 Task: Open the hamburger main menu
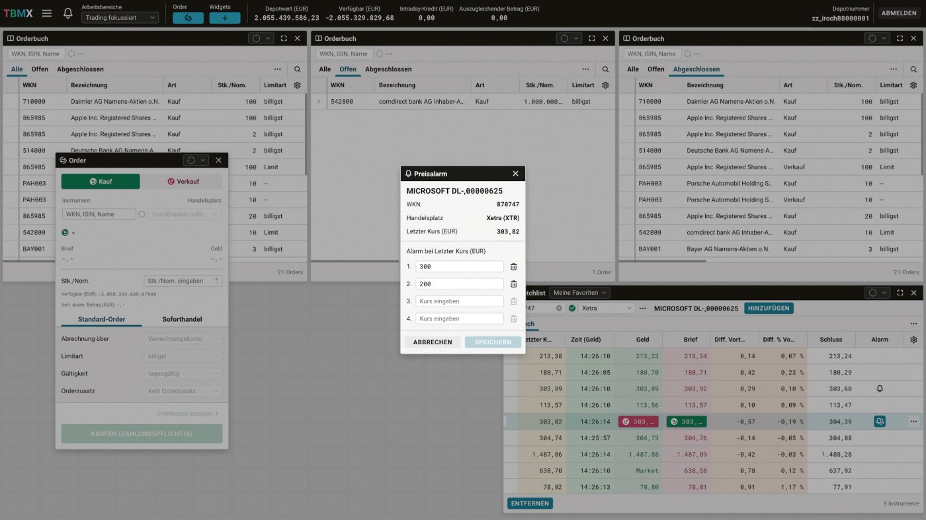tap(47, 13)
